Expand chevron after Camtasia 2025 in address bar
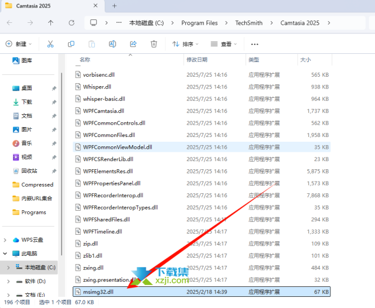The width and height of the screenshot is (375, 308). (x=329, y=23)
